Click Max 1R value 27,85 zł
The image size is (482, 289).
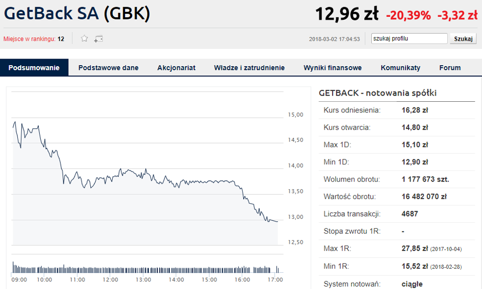click(x=415, y=248)
